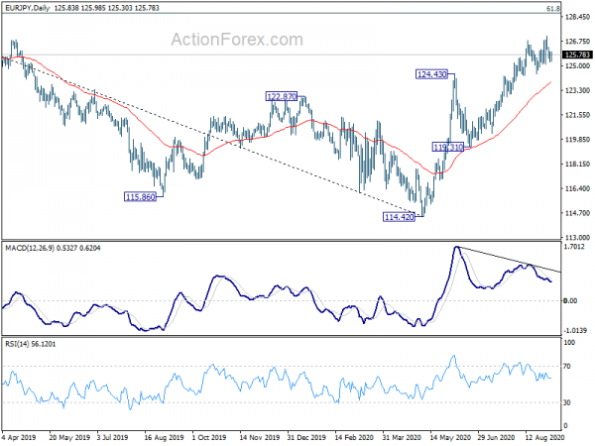Click the 14 May 2020 date label

pos(450,437)
